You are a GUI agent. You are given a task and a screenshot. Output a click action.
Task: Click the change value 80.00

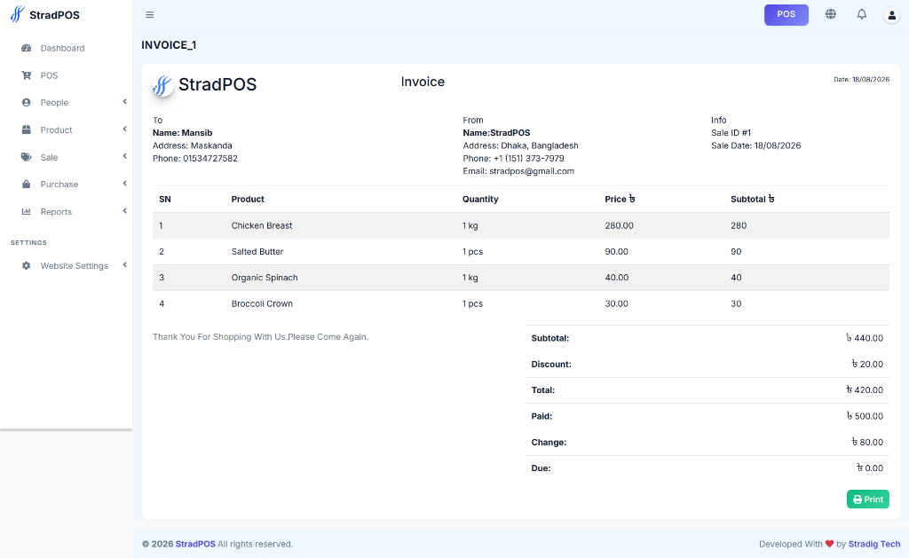click(867, 442)
